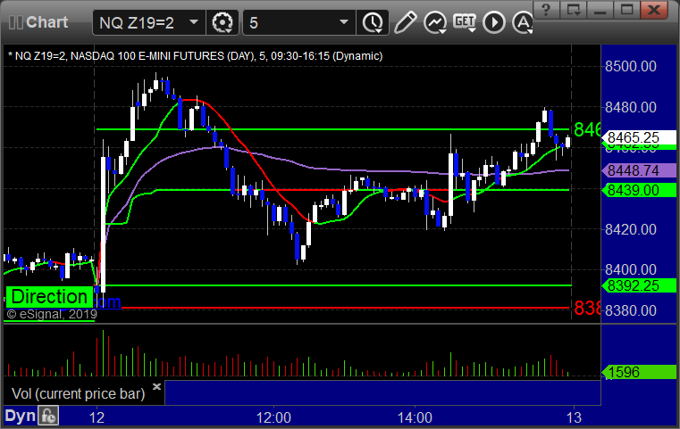Select the purple 8448.74 price marker
Screen dimensions: 680x429
[639, 170]
